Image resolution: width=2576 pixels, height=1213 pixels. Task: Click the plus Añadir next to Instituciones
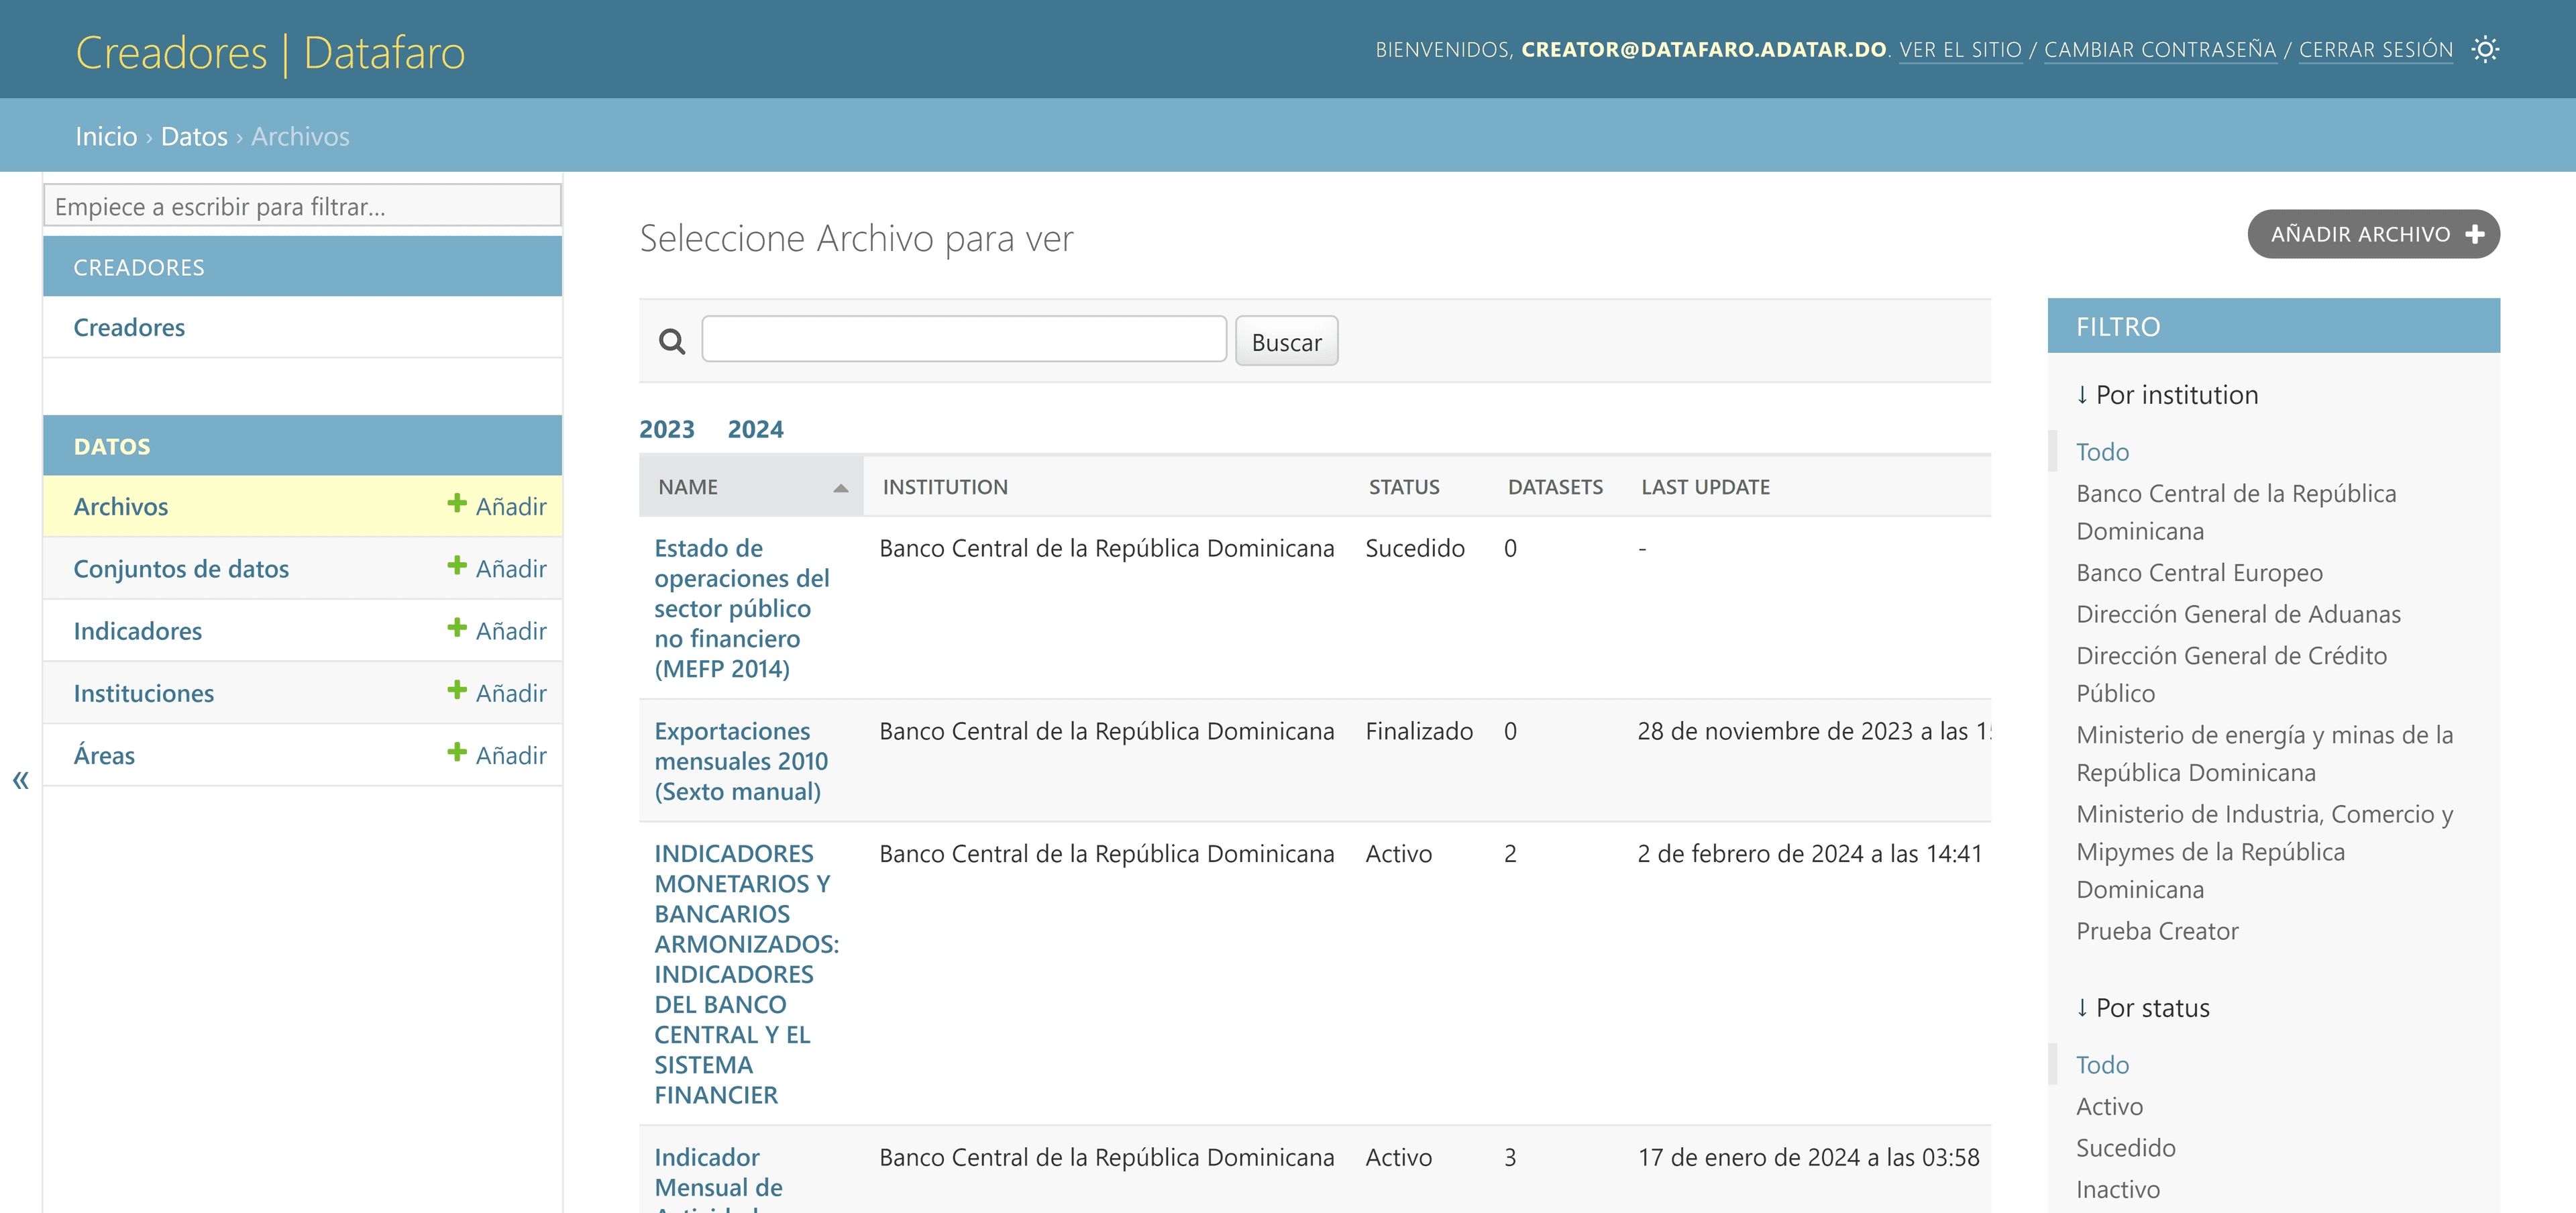coord(497,692)
